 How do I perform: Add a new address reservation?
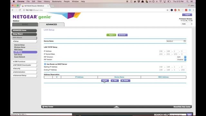105,81
